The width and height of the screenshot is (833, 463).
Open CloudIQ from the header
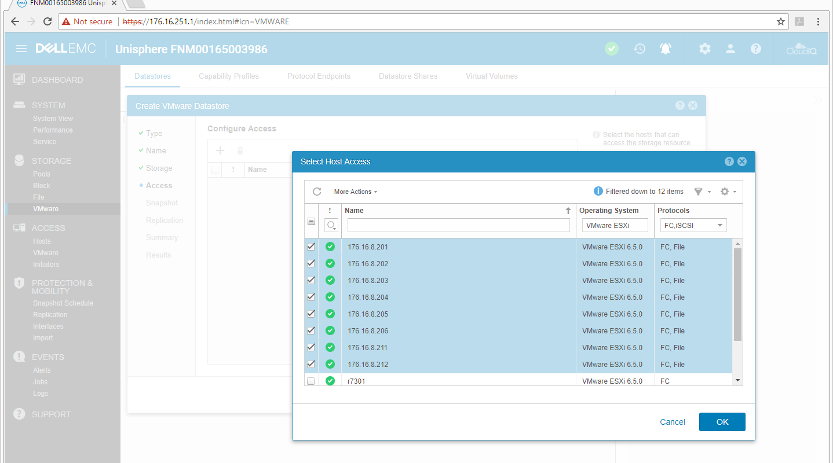point(801,49)
